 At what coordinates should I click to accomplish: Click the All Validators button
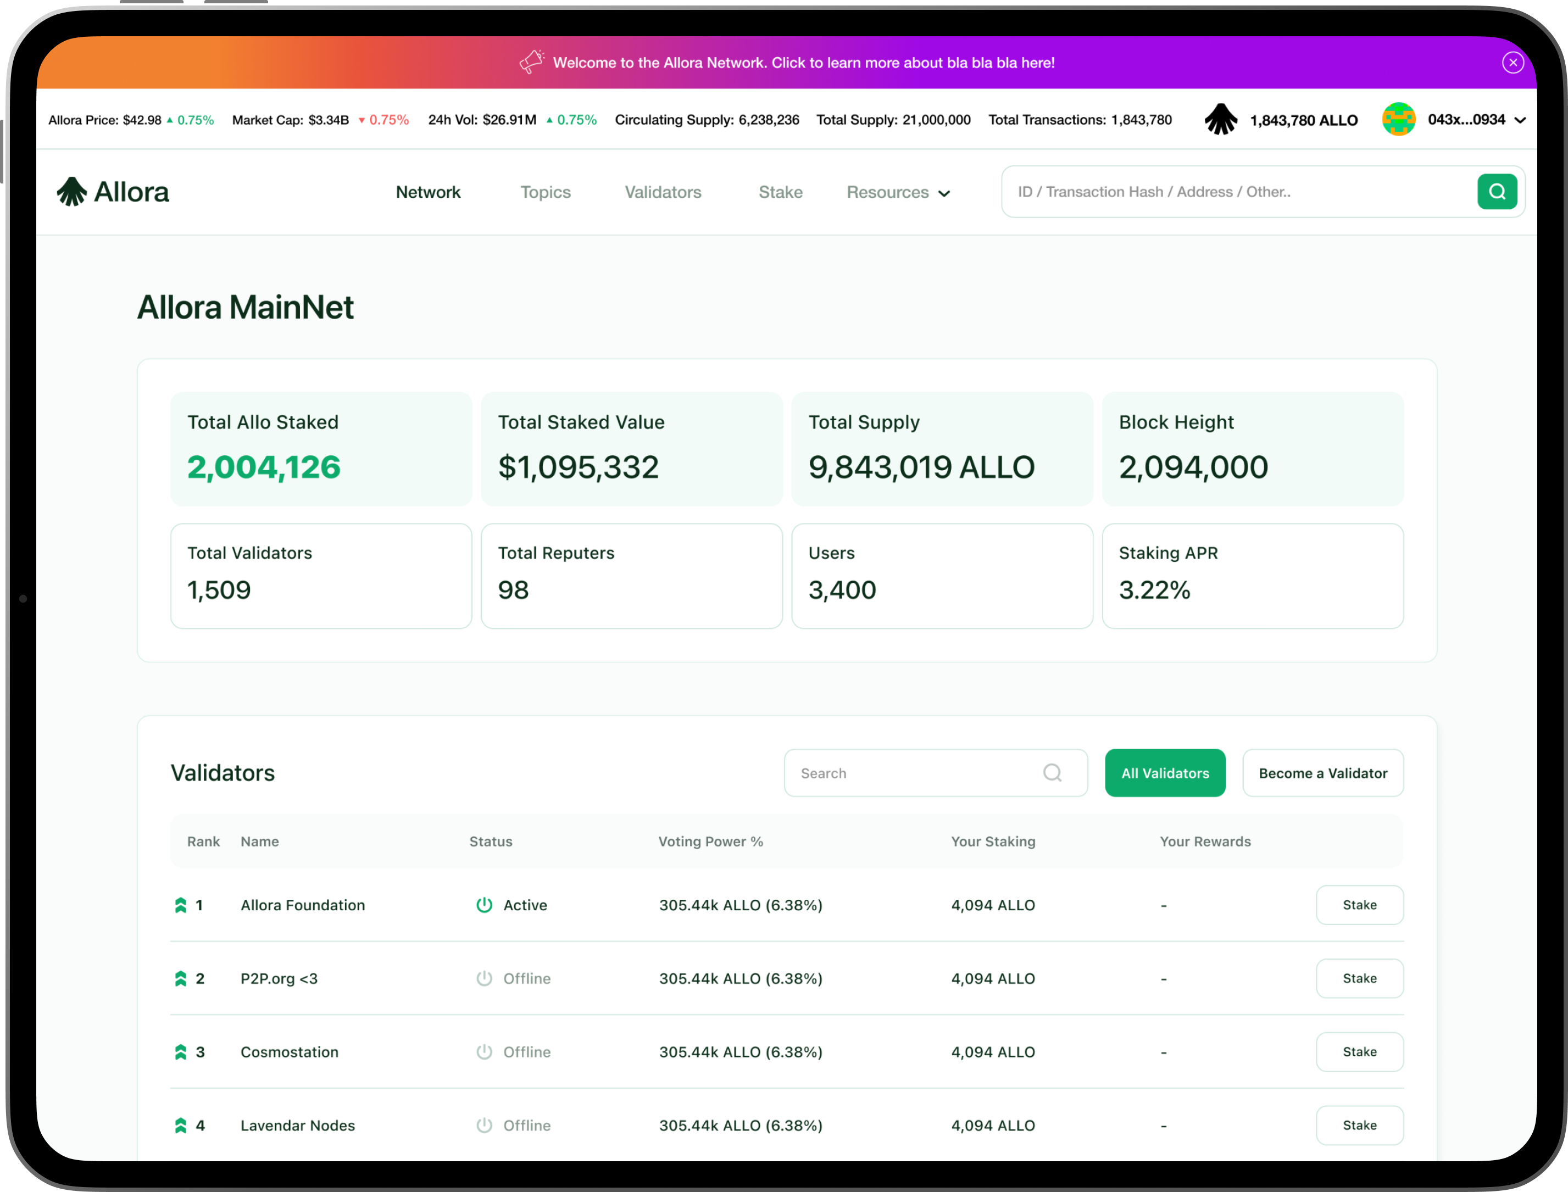(1164, 773)
